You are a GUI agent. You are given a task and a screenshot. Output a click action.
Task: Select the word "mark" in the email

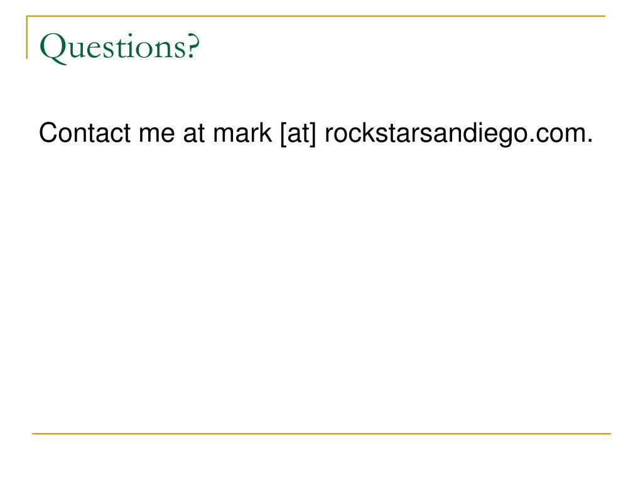tap(242, 133)
